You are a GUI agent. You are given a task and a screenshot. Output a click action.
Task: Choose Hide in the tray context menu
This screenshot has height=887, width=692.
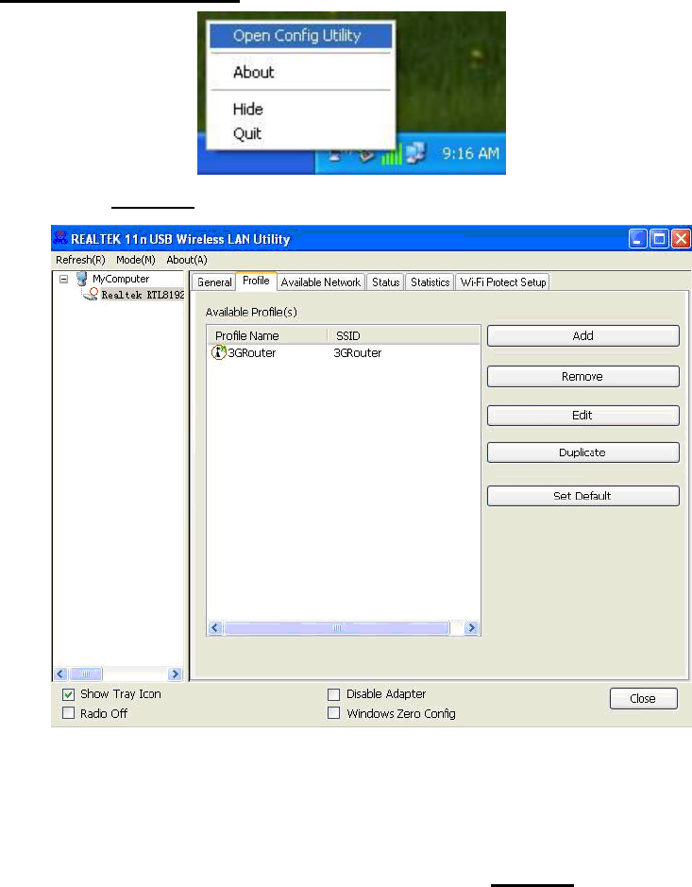[247, 110]
